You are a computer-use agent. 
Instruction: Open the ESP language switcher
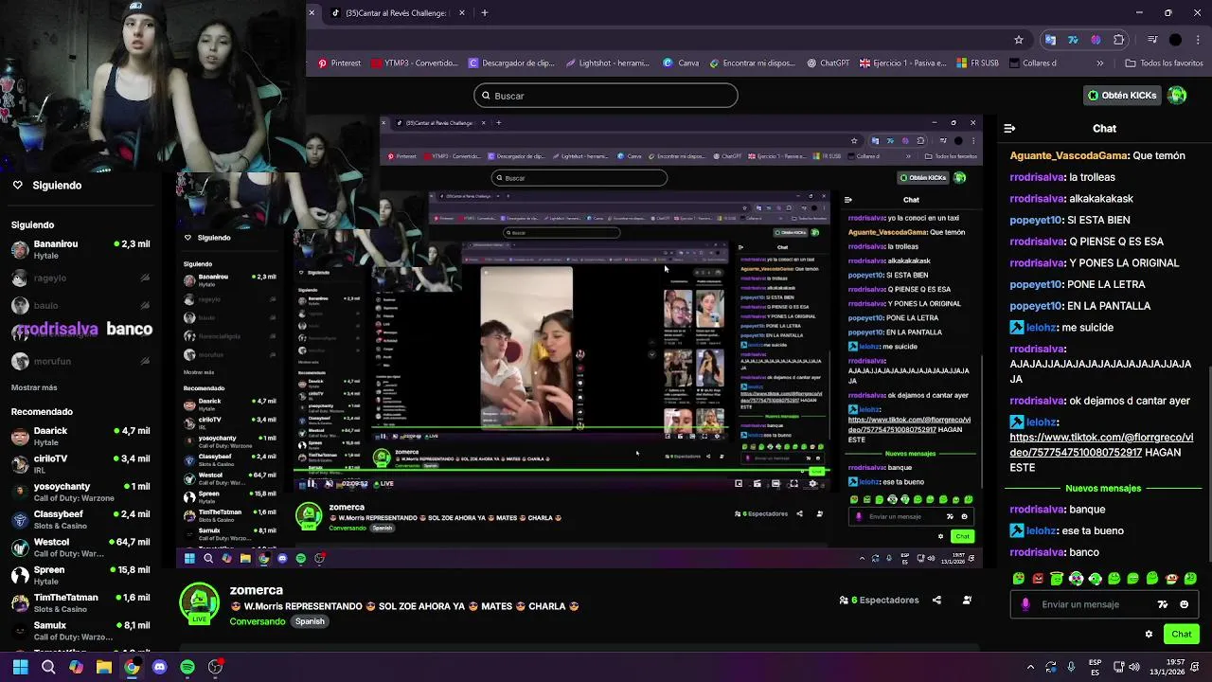(1095, 667)
